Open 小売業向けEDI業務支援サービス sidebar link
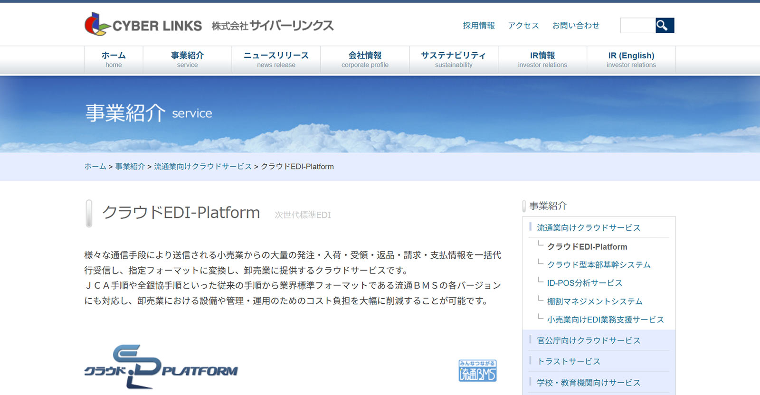This screenshot has height=395, width=760. (606, 320)
